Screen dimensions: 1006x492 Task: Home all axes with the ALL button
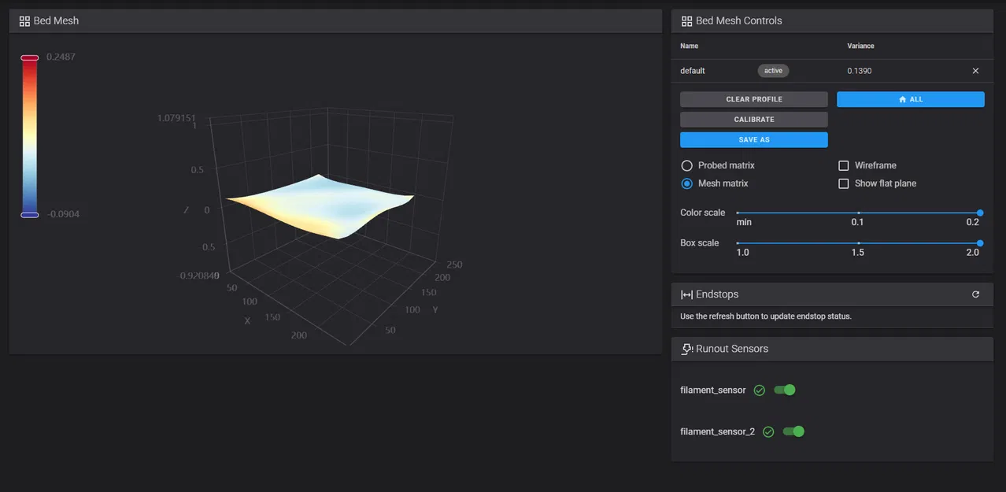[910, 99]
